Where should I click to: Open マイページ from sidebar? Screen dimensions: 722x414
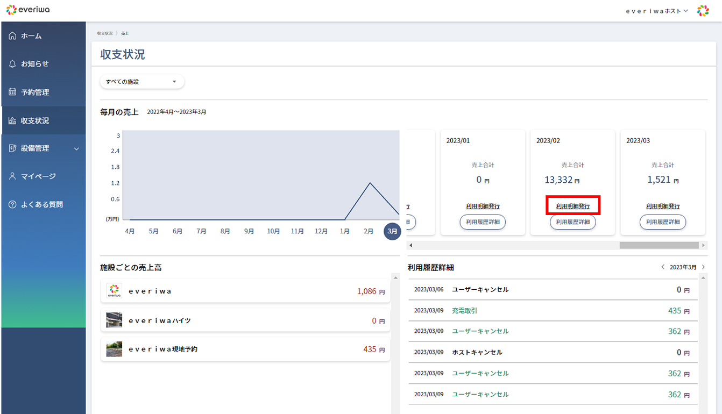point(43,176)
